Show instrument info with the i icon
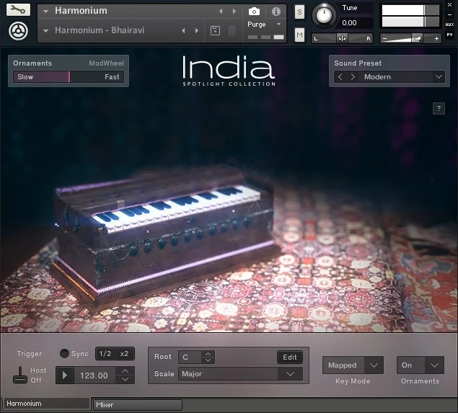 pyautogui.click(x=276, y=12)
